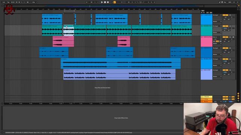241x135 pixels.
Task: Click the Set locator button above track list
Action: click(203, 11)
